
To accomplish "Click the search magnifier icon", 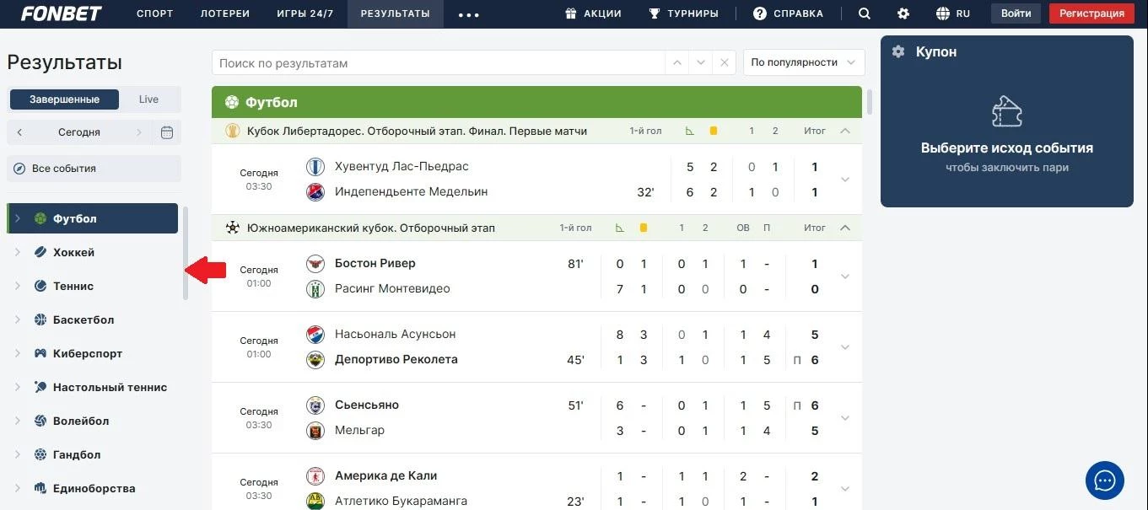I will tap(864, 13).
